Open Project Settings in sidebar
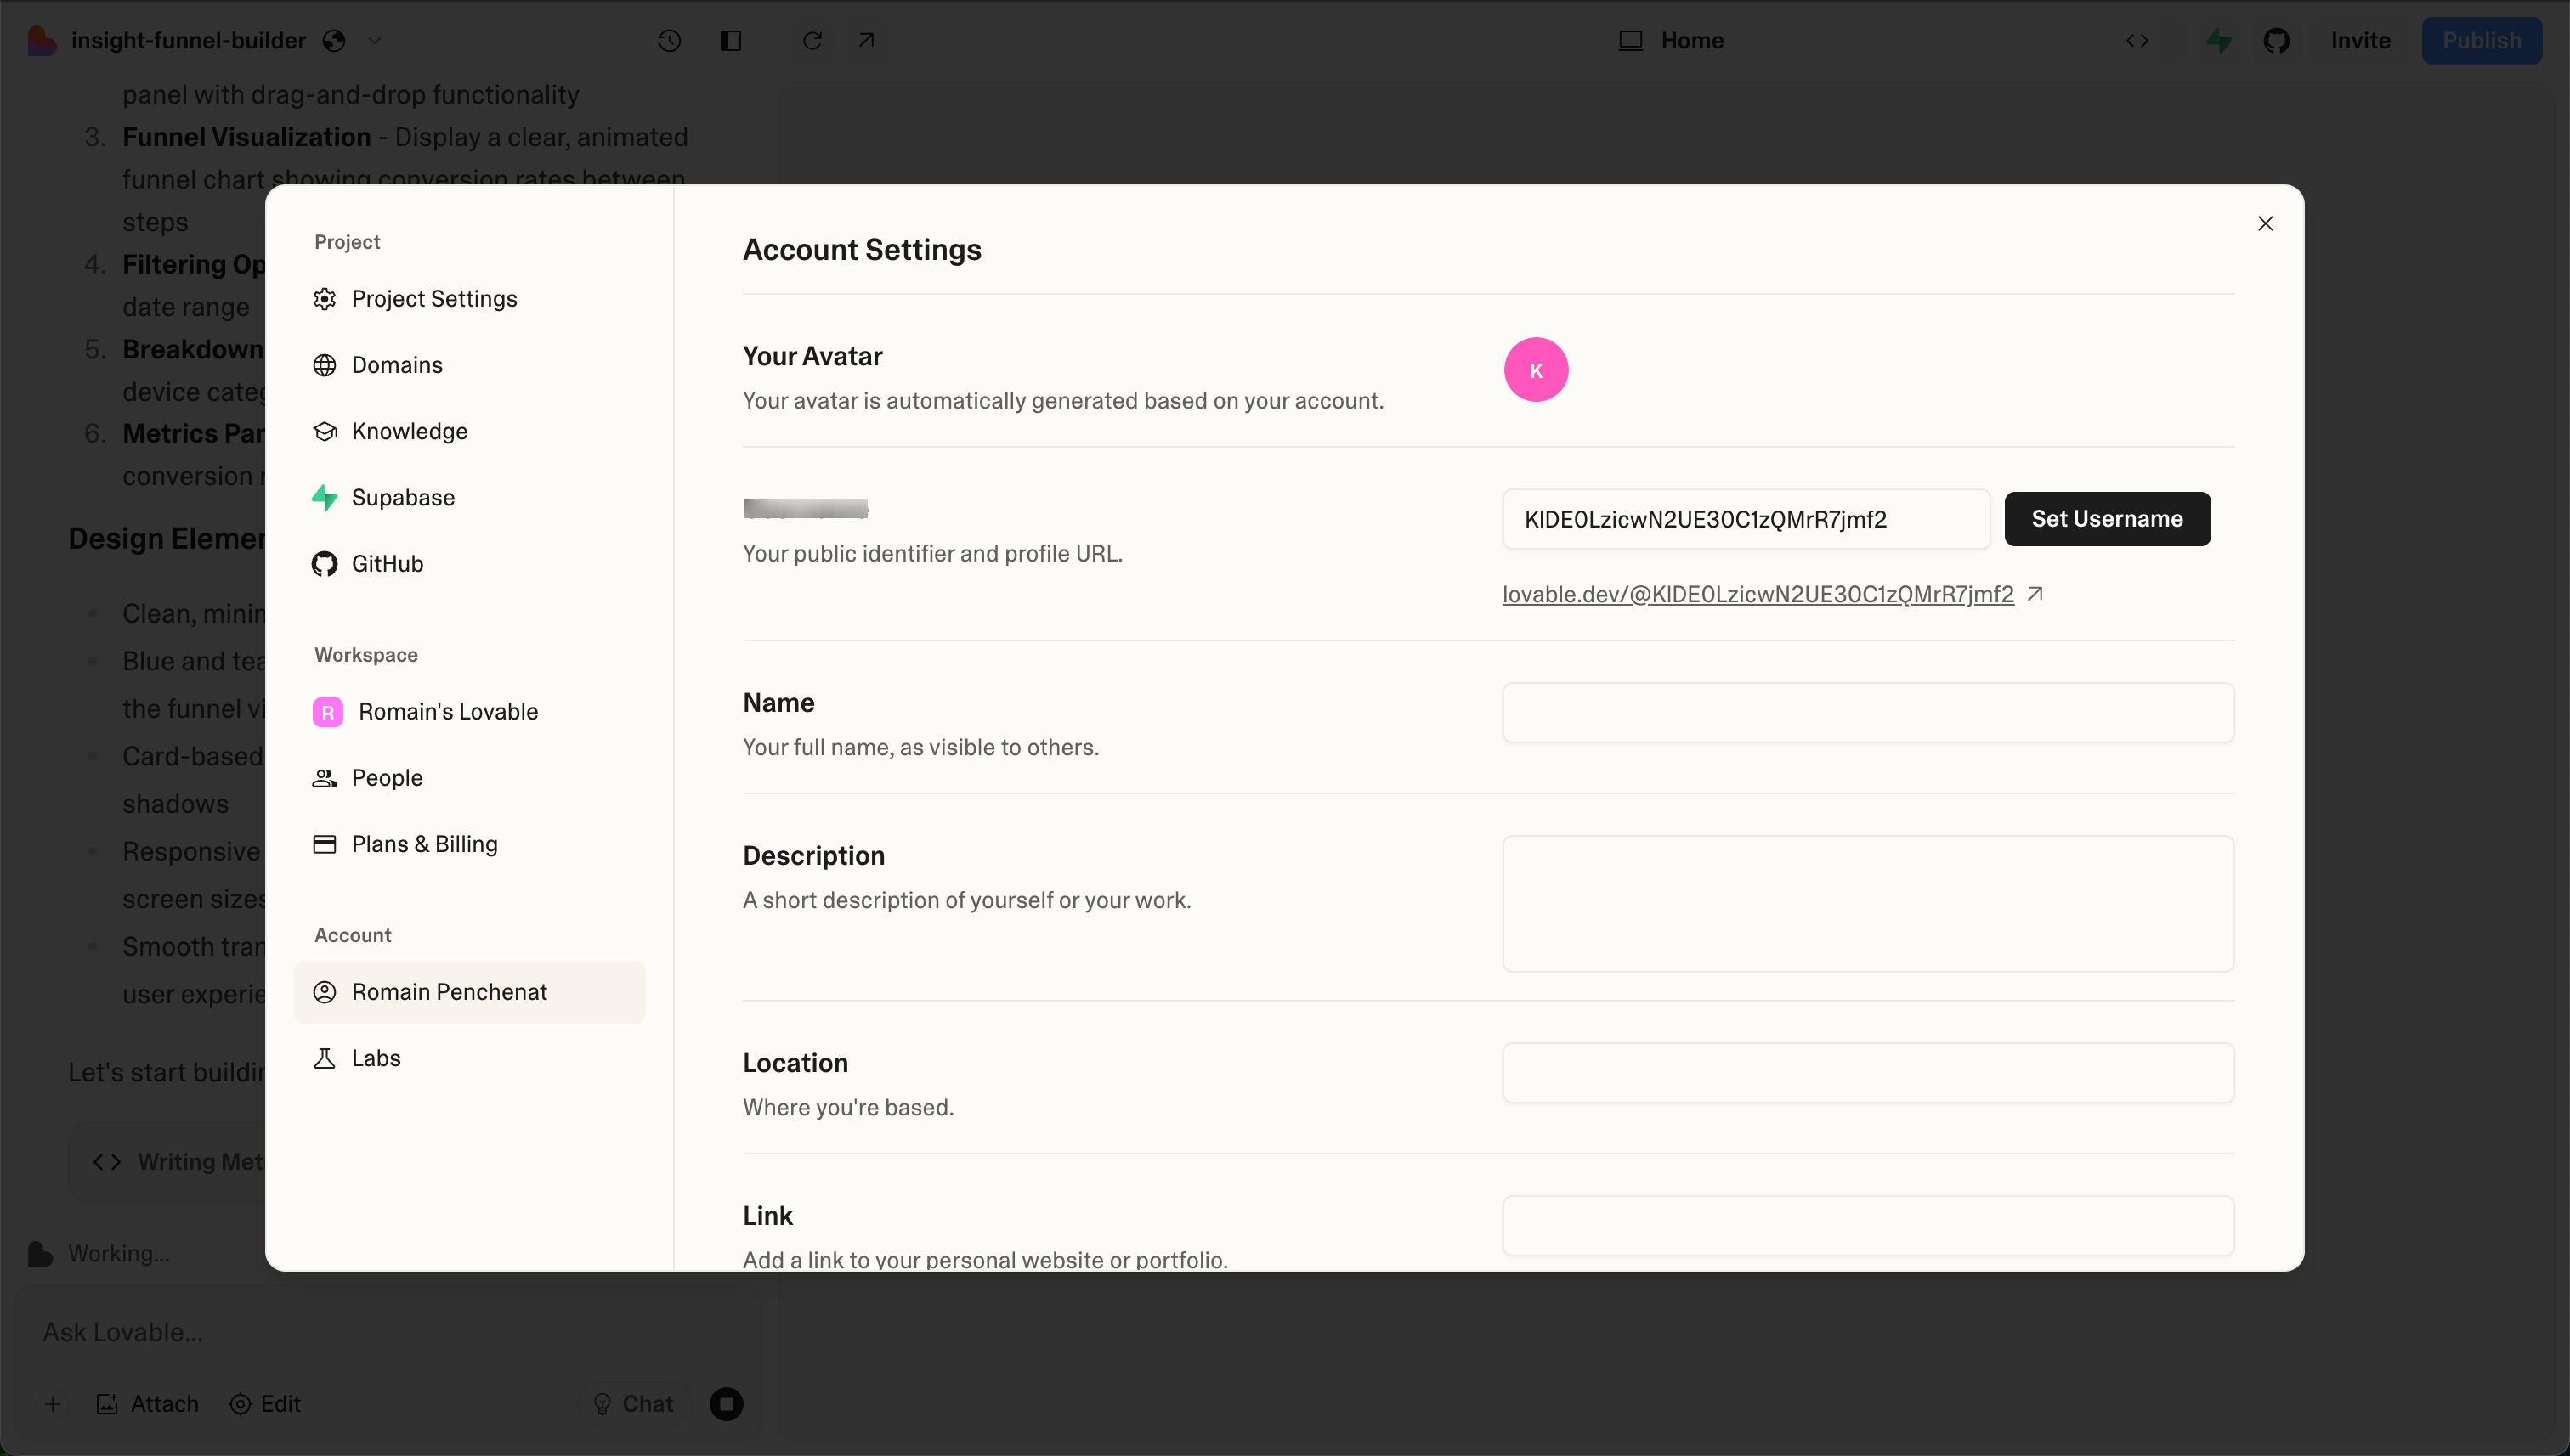2570x1456 pixels. point(433,299)
